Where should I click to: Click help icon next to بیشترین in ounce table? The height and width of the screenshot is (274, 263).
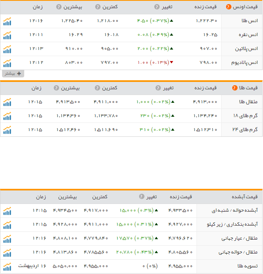[59, 7]
